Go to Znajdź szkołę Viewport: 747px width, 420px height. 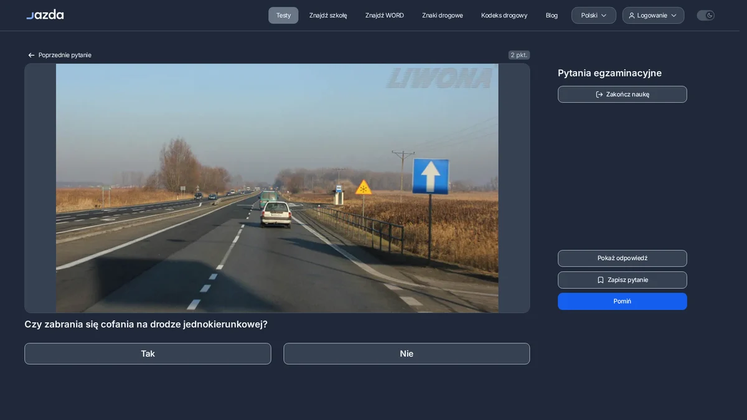tap(328, 16)
